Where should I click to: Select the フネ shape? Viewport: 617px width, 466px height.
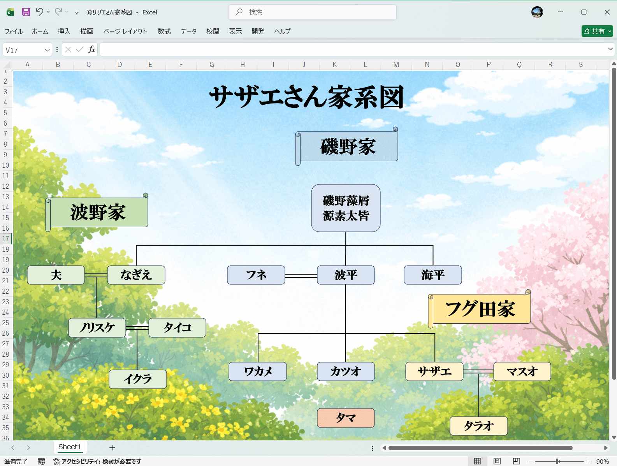click(x=256, y=275)
